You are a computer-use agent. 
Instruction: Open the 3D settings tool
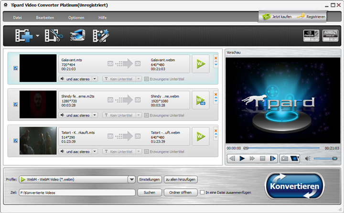click(77, 35)
